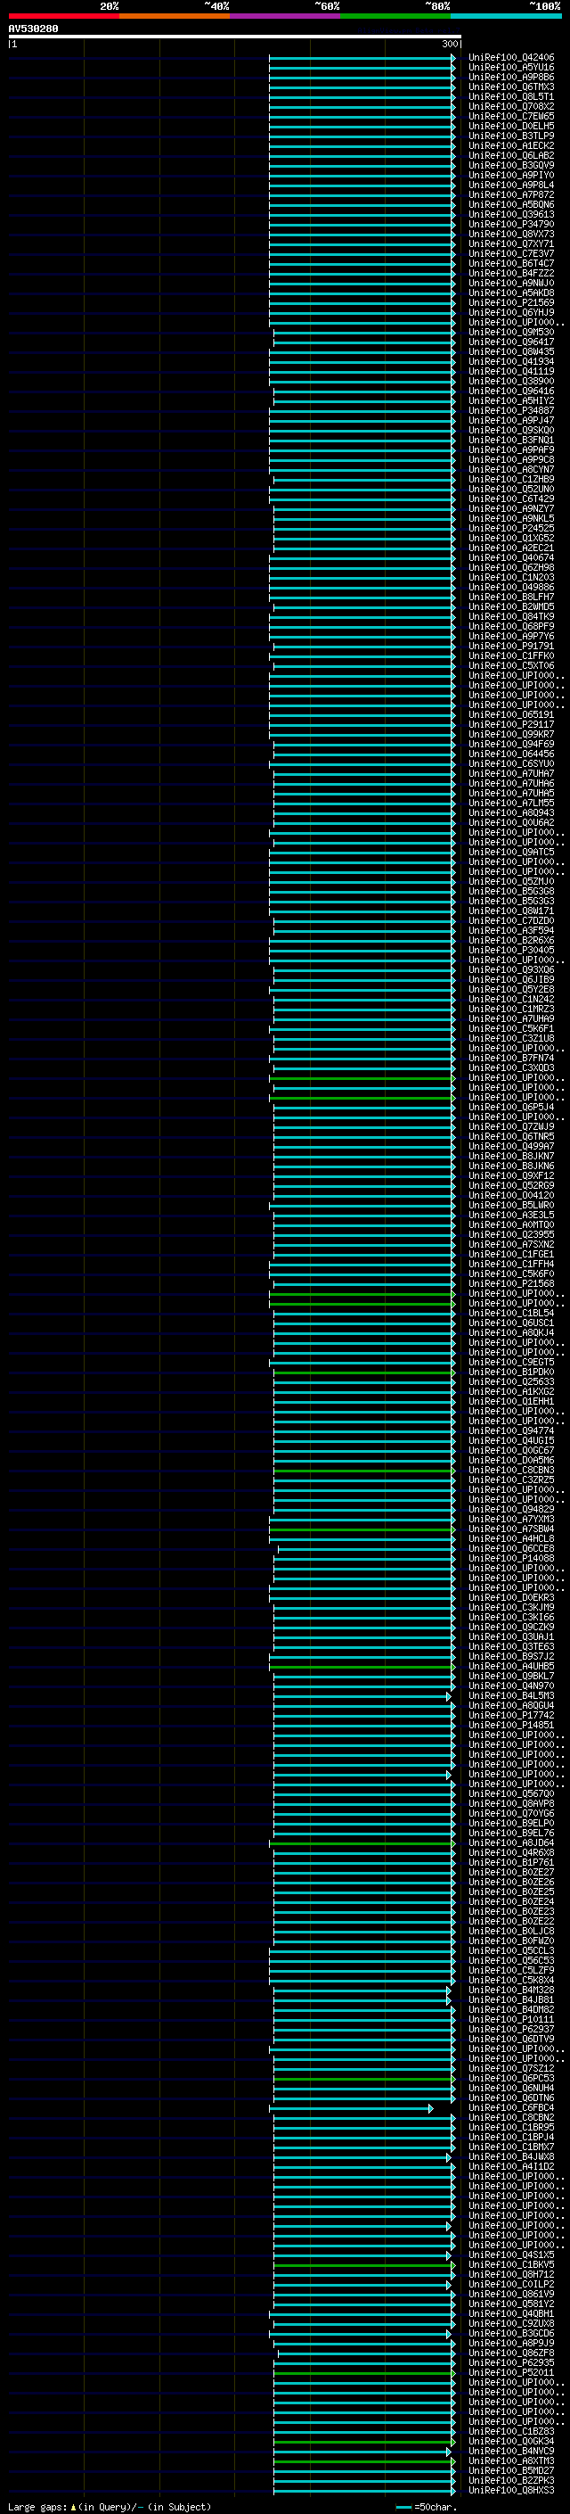Click the red ~20% legend color segment

pos(63,16)
